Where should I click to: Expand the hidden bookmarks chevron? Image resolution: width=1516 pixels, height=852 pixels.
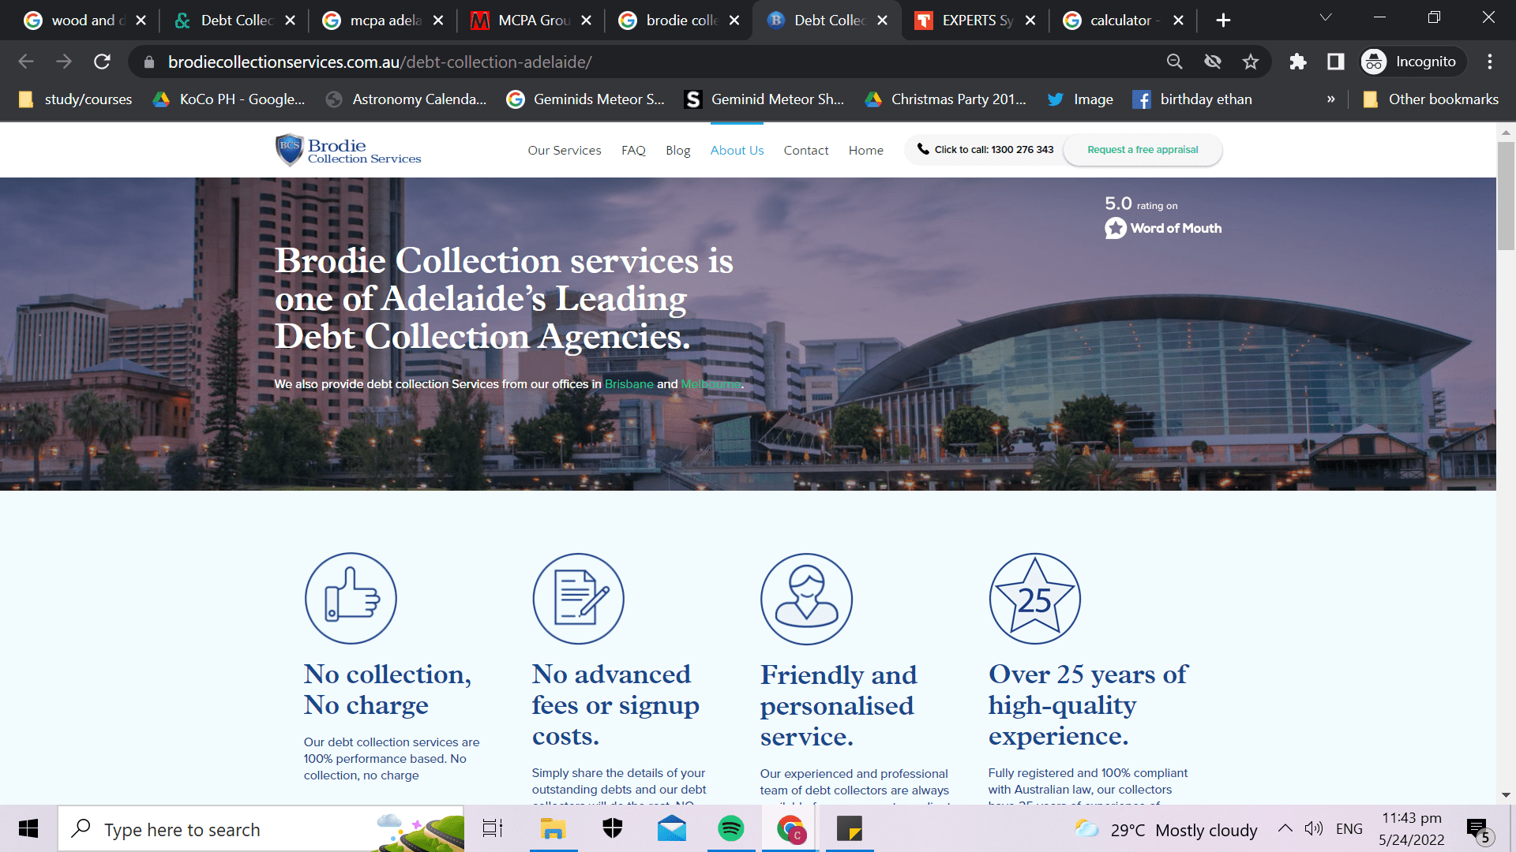(1331, 99)
